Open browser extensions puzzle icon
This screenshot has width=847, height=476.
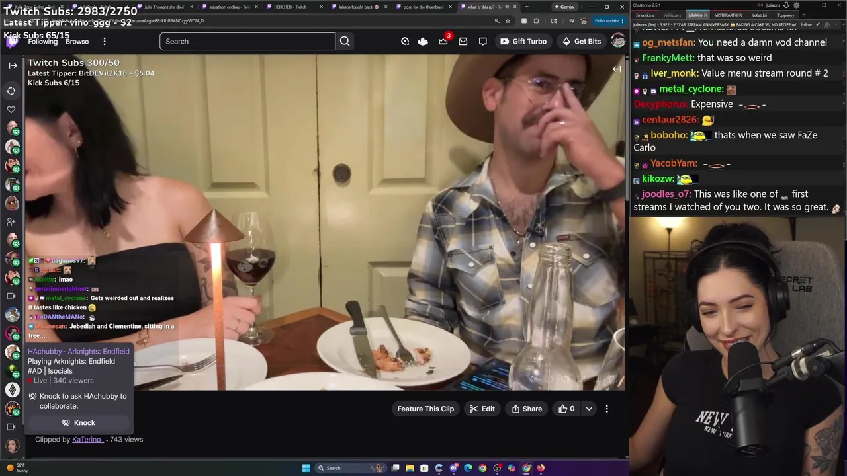536,20
